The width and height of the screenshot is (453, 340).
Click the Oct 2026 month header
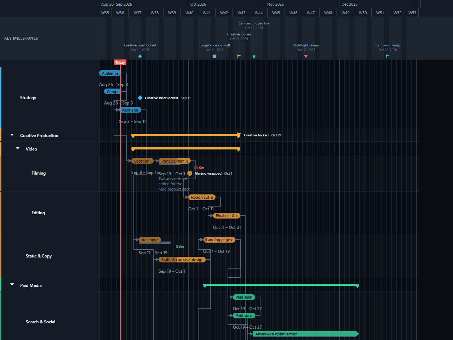(198, 4)
